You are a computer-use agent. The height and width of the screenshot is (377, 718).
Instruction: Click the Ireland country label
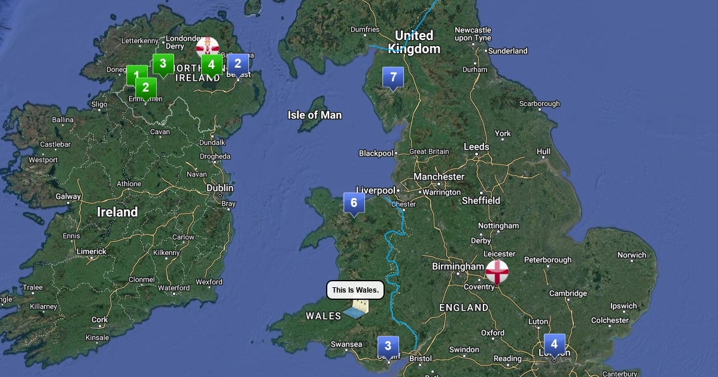pyautogui.click(x=117, y=212)
